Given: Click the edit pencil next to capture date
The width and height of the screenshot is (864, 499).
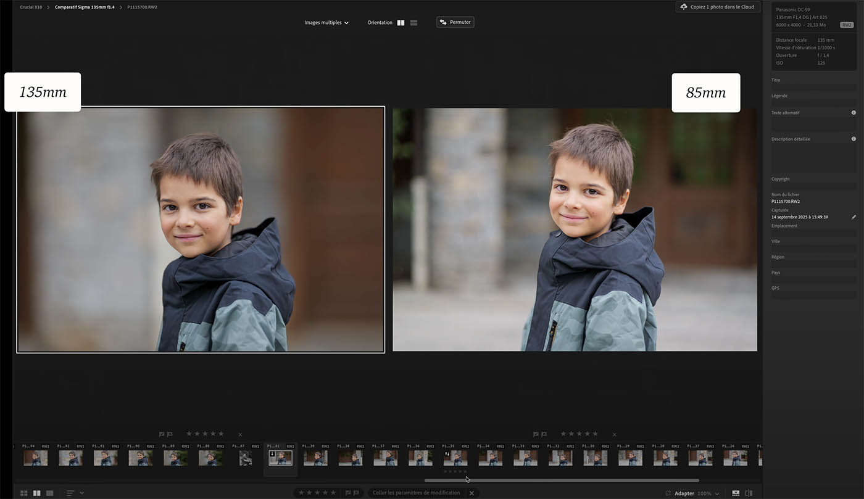Looking at the screenshot, I should pos(854,217).
